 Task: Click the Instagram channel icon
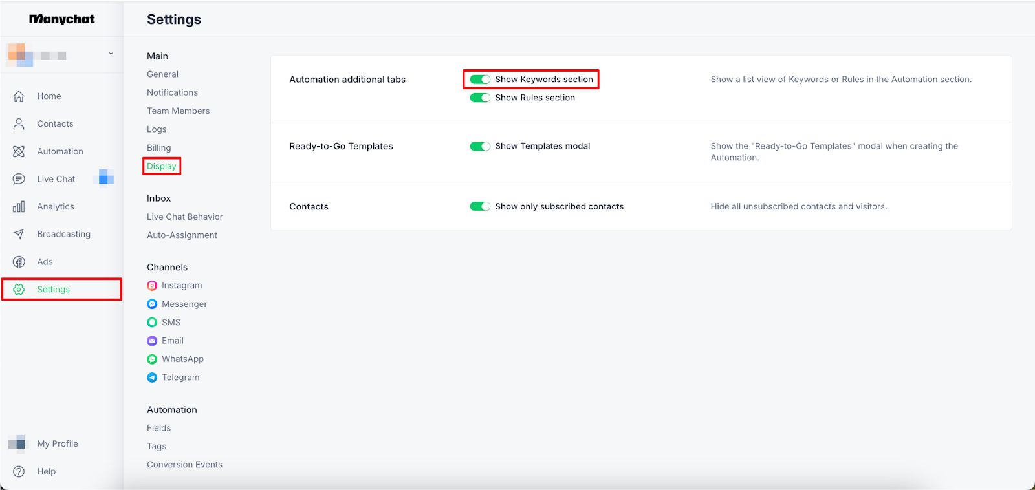152,286
